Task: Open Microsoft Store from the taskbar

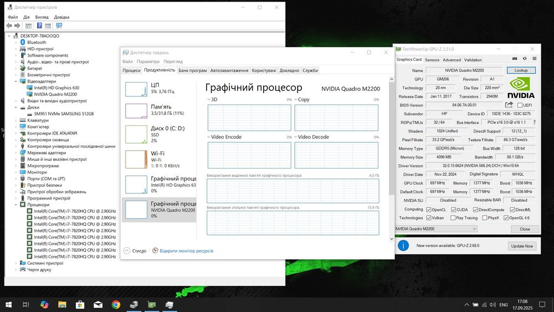Action: coord(80,304)
